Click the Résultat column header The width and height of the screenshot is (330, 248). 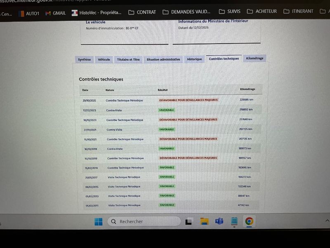click(x=163, y=90)
